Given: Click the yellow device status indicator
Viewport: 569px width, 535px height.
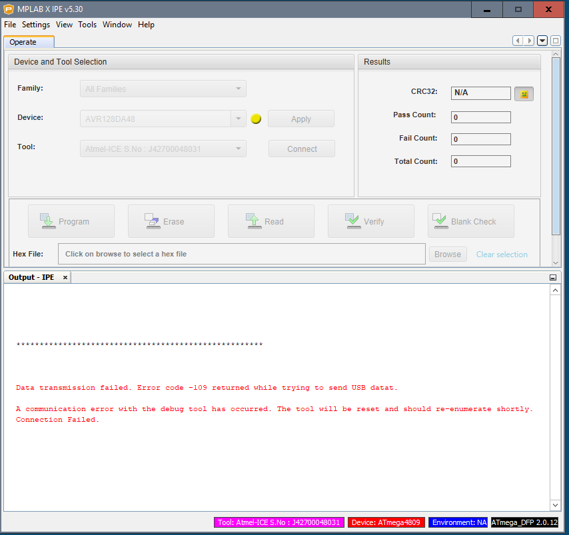Looking at the screenshot, I should (256, 119).
